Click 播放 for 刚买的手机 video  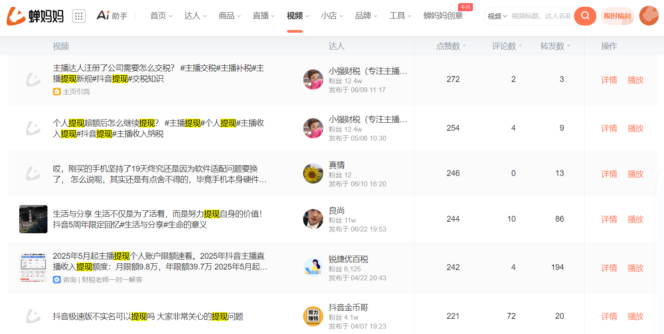635,174
